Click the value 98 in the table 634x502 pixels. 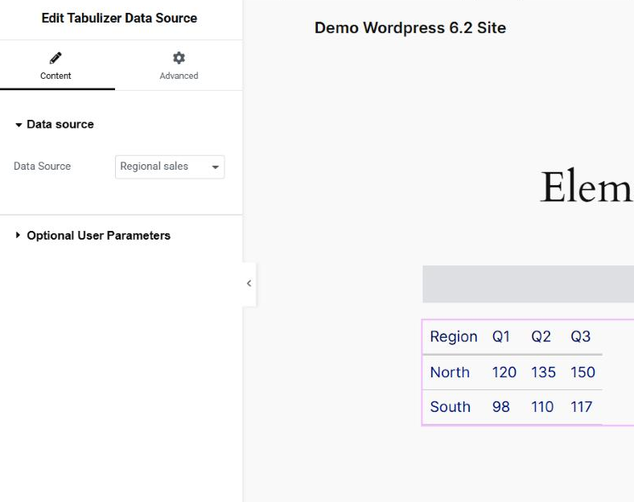(500, 406)
